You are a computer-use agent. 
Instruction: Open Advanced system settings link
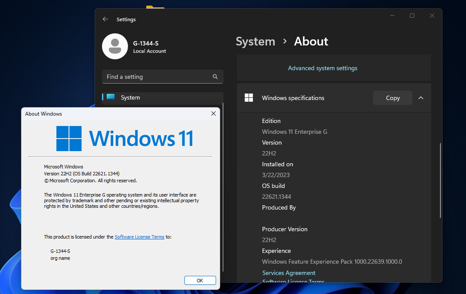[x=322, y=68]
